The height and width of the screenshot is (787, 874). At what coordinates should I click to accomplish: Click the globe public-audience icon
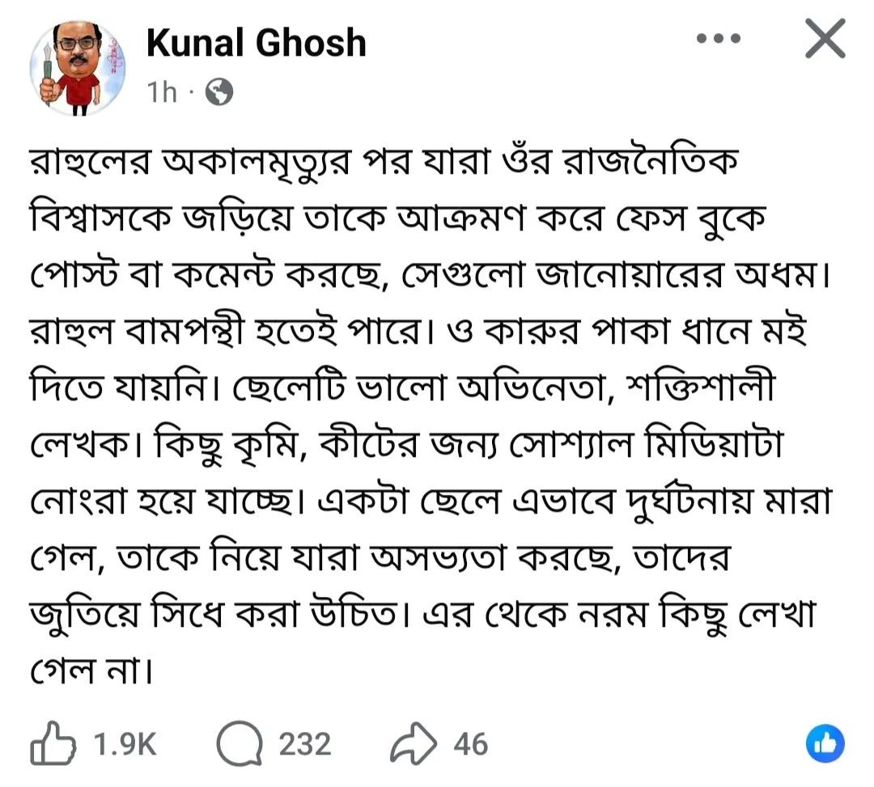click(x=218, y=93)
